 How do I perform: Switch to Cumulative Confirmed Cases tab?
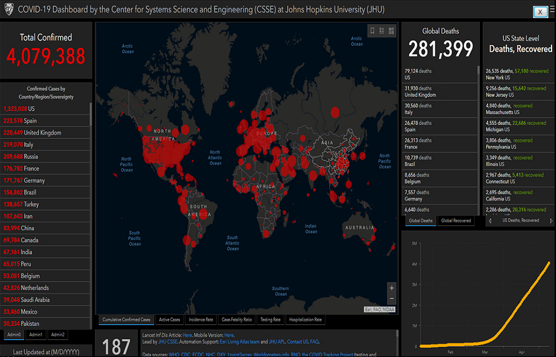(x=126, y=320)
